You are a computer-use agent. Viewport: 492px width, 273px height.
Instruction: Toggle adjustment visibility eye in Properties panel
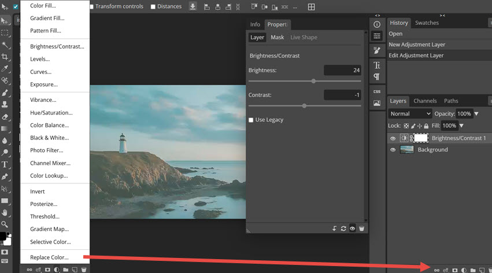coord(352,228)
